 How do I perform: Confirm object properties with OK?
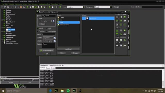(x=46, y=54)
